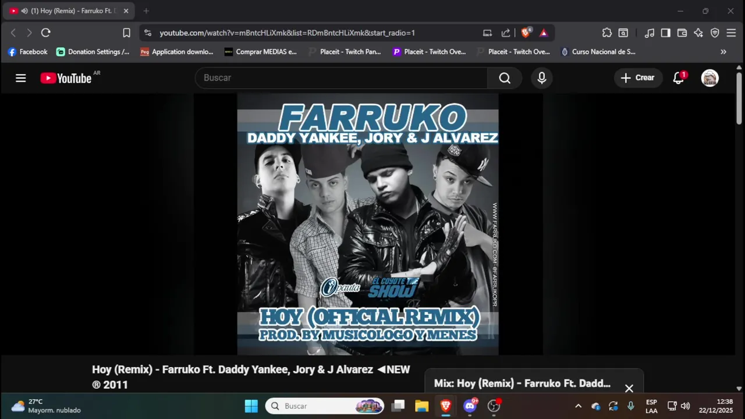Viewport: 745px width, 419px height.
Task: Click the Crear button
Action: (638, 78)
